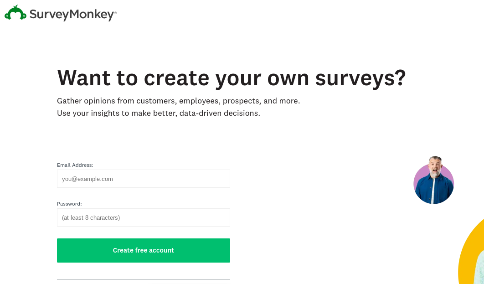
Task: Click the SurveyMonkey monkey logo icon
Action: [15, 13]
